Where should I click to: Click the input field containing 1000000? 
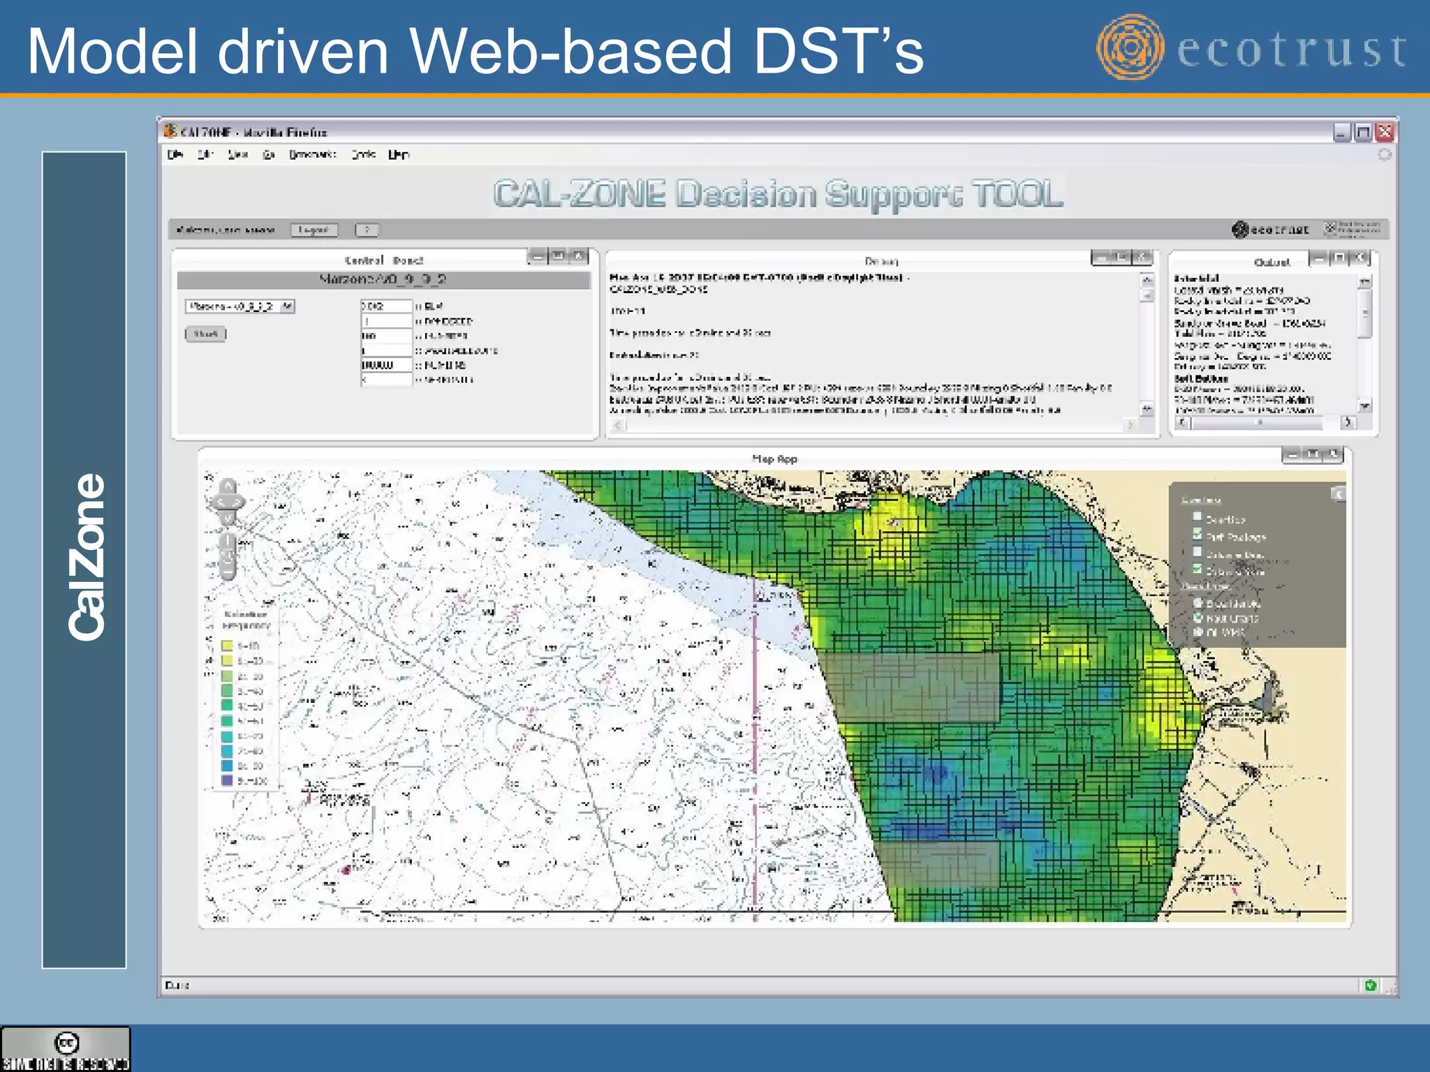pos(386,364)
